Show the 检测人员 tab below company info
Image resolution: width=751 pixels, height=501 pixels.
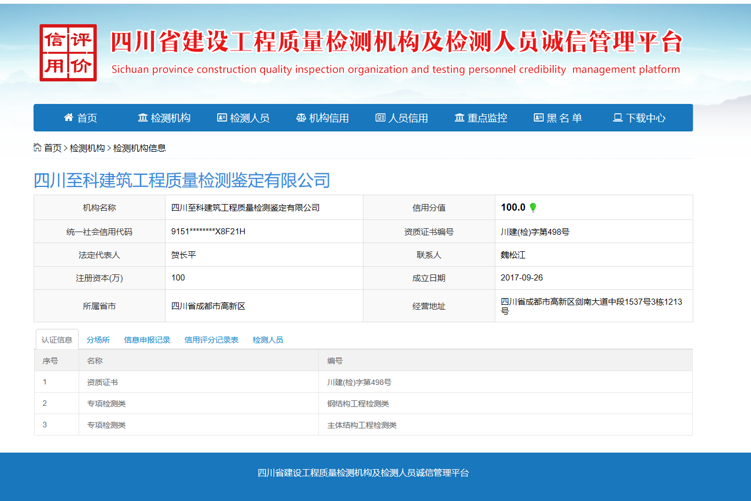[268, 340]
